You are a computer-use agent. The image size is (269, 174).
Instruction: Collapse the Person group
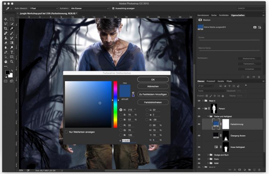[x=203, y=108]
